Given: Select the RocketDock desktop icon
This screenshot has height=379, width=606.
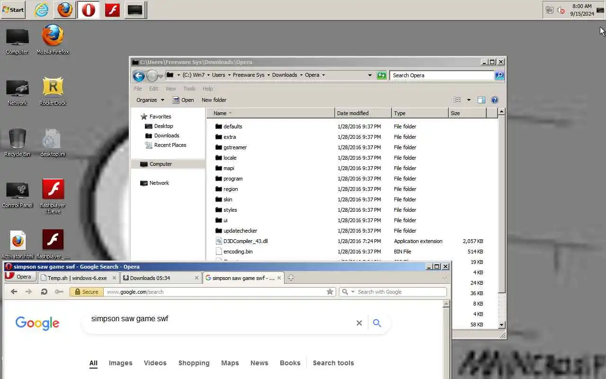Looking at the screenshot, I should (53, 91).
